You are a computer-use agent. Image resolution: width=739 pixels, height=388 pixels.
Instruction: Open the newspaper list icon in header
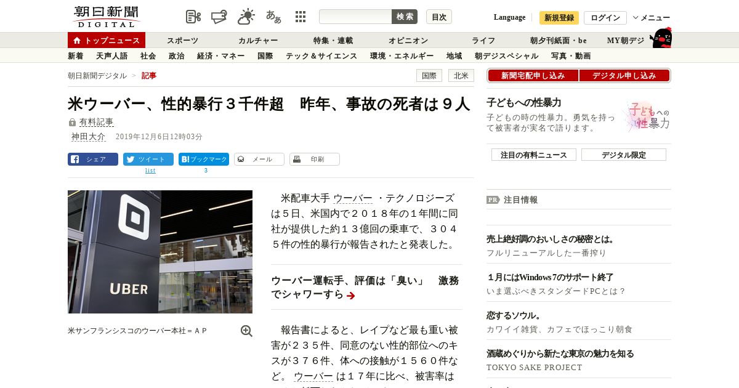(x=193, y=17)
